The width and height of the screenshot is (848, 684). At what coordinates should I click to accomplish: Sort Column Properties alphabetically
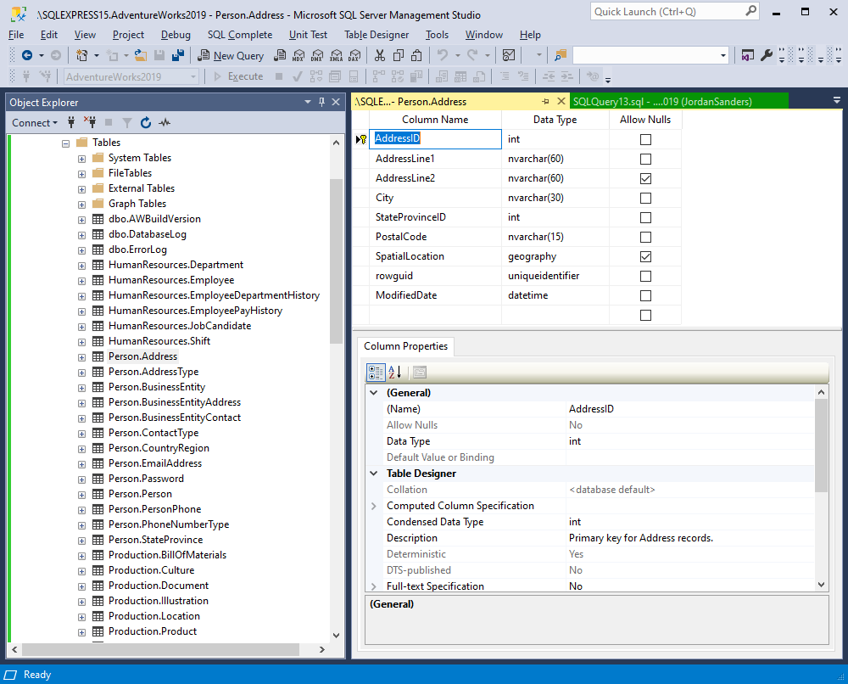click(395, 373)
